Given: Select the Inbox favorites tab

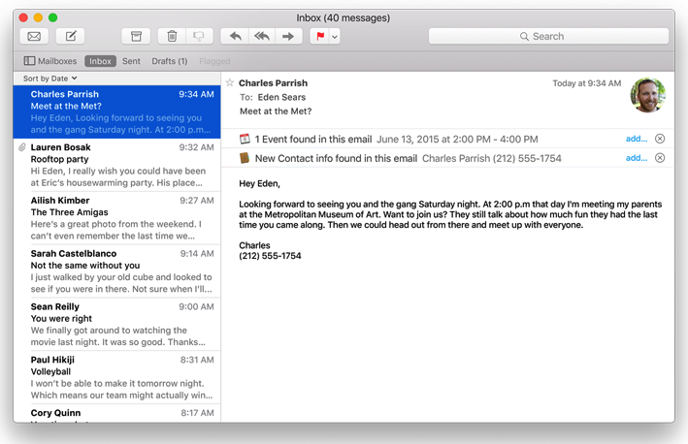Looking at the screenshot, I should 101,61.
